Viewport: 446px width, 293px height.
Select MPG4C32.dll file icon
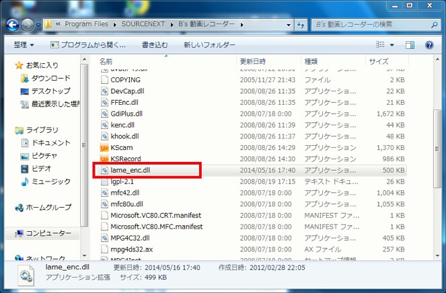105,238
